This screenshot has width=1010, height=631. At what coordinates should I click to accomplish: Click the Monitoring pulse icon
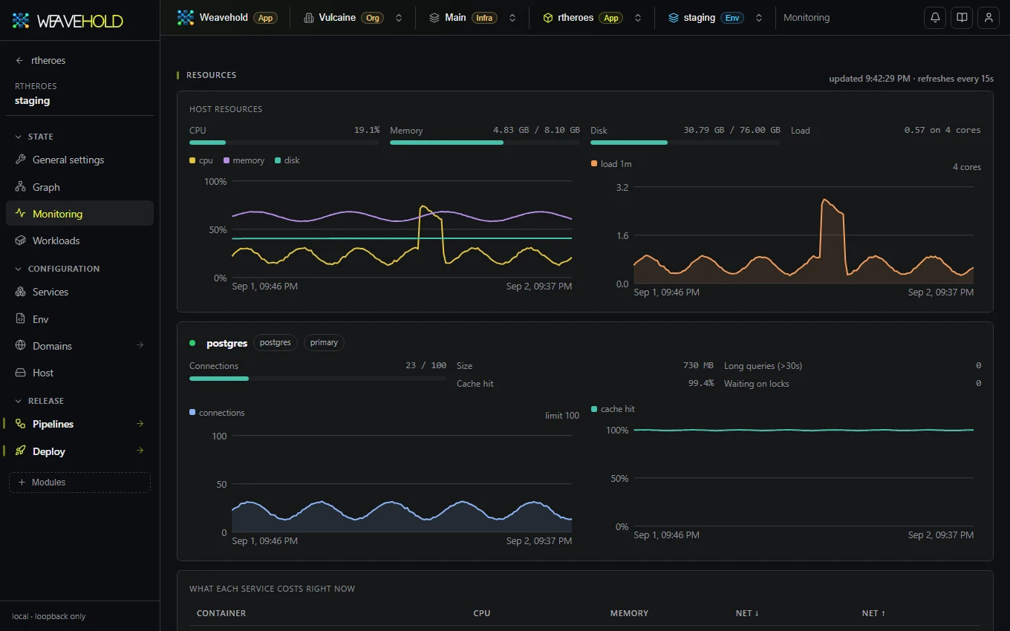click(20, 214)
